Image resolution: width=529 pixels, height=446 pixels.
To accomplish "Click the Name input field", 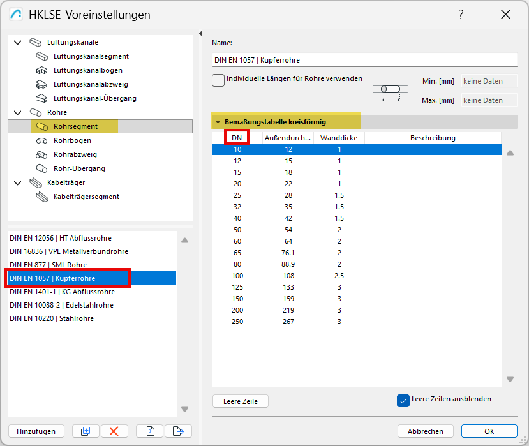I will [365, 60].
